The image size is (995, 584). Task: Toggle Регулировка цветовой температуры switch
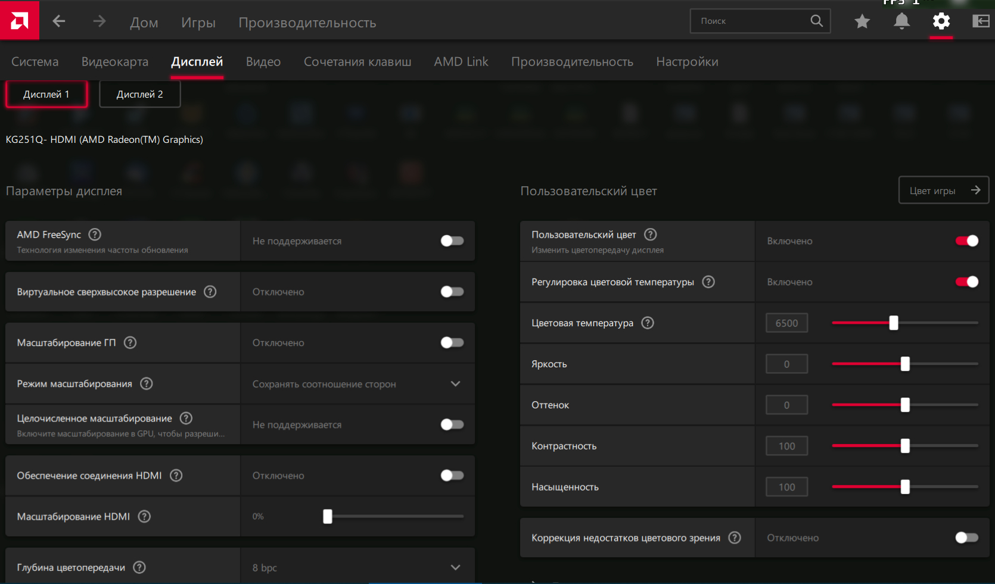(x=966, y=282)
